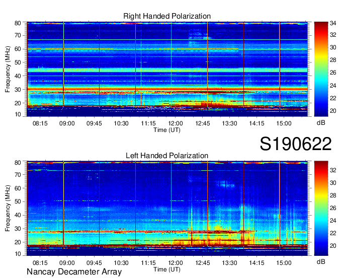Image resolution: width=342 pixels, height=278 pixels.
Task: Click 12:45 tick on right-handed plot
Action: point(202,123)
